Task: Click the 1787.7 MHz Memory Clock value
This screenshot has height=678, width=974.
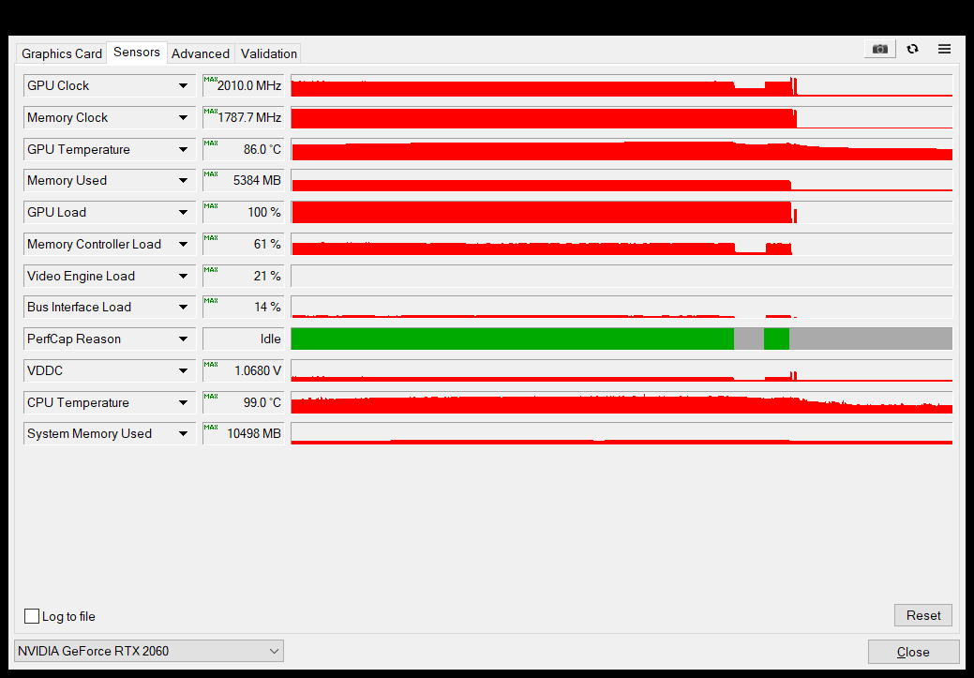Action: (x=244, y=117)
